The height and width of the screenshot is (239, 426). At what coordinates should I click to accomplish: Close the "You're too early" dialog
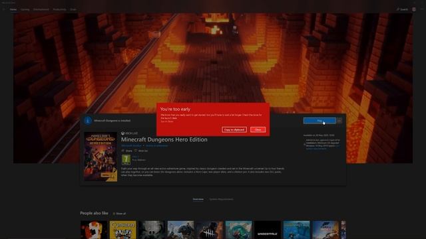[258, 129]
